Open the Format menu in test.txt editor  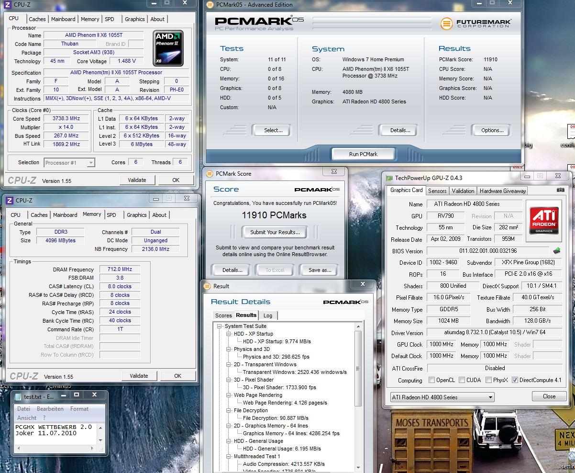(x=79, y=409)
